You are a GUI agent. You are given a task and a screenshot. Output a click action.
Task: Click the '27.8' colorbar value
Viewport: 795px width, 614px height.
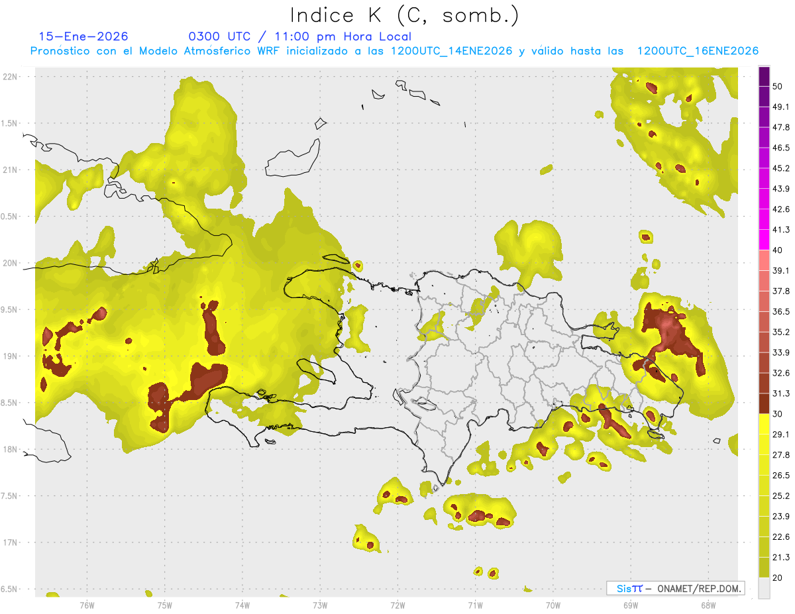(x=781, y=455)
